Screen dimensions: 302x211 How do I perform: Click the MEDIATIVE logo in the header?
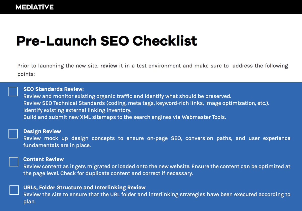tap(34, 7)
